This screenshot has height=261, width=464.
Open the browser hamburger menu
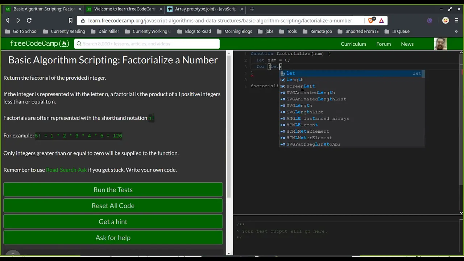[456, 21]
